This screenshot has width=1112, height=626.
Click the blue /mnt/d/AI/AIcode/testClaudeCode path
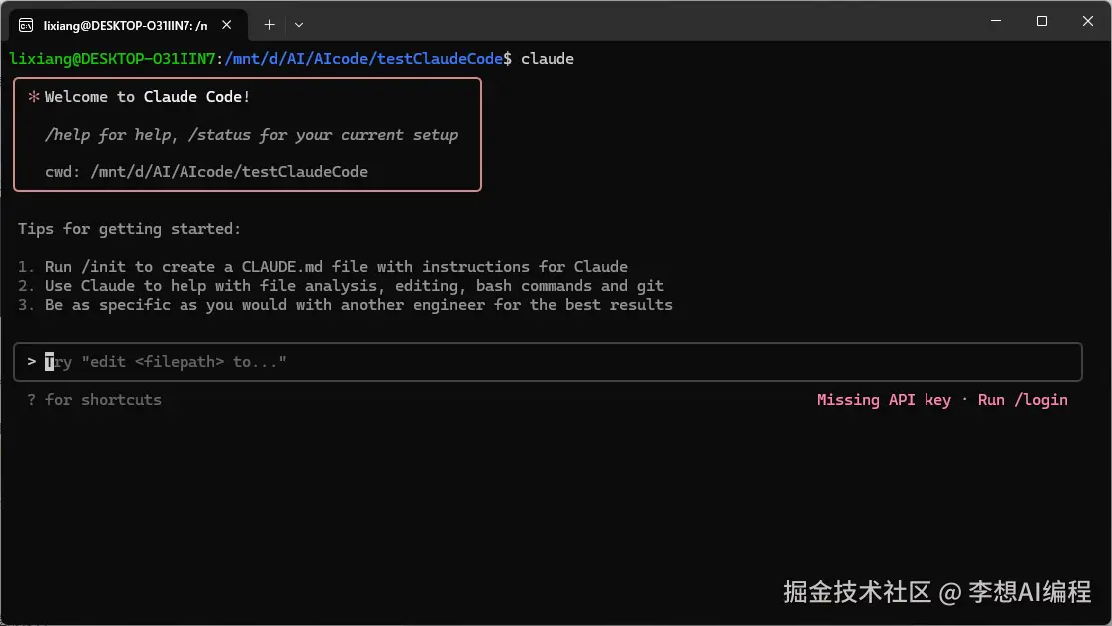point(364,59)
